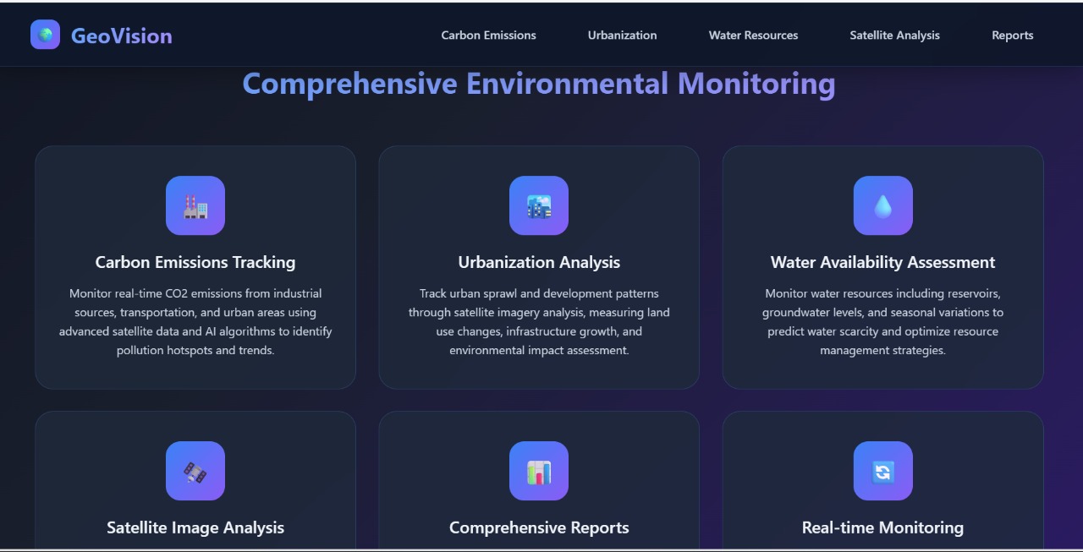Click the factory icon for Carbon Emissions Tracking
Image resolution: width=1083 pixels, height=552 pixels.
point(195,205)
